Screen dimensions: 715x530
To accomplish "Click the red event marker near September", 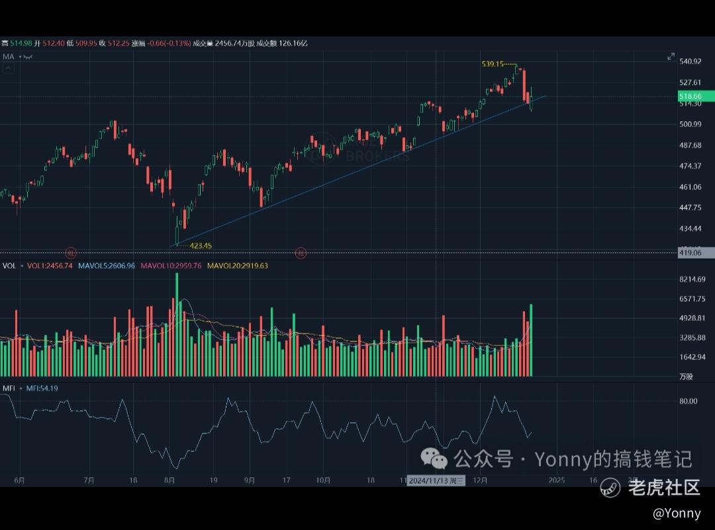I will tap(301, 253).
